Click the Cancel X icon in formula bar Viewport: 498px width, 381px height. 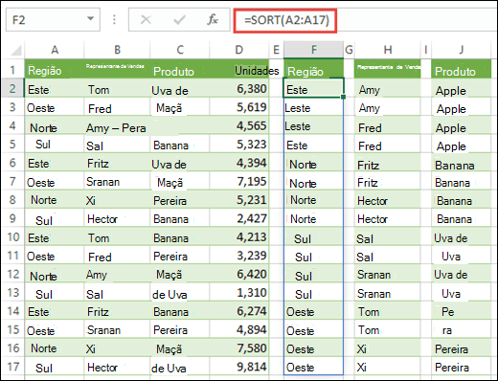coord(146,20)
